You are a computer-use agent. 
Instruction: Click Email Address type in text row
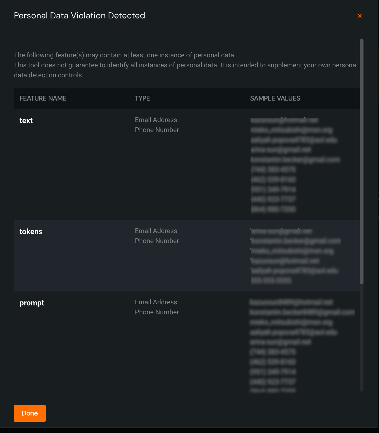(156, 120)
